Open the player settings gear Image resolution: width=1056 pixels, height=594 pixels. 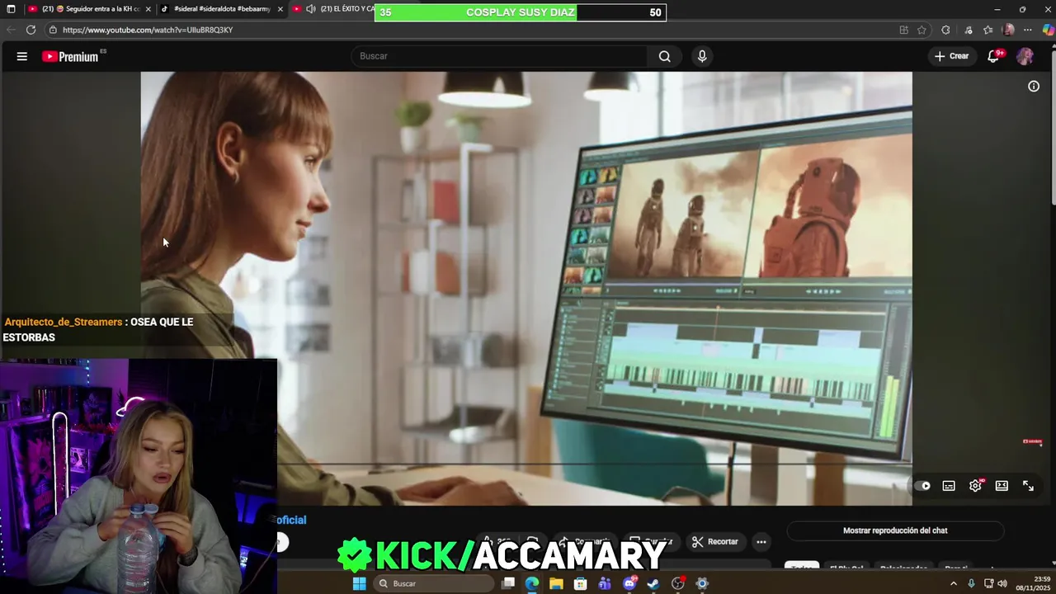[975, 486]
